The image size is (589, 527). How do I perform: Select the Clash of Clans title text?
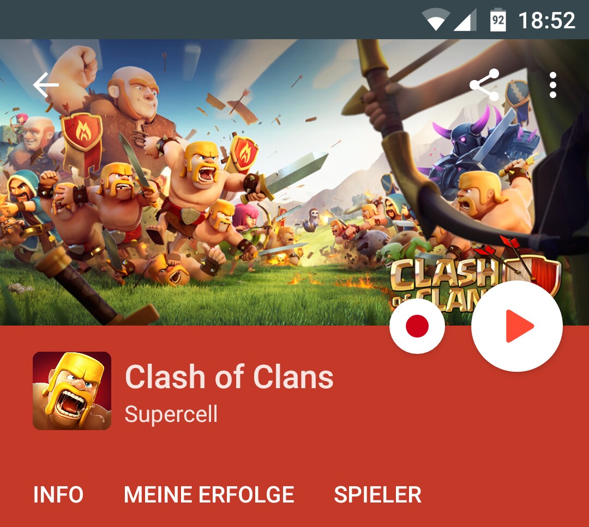(x=229, y=377)
